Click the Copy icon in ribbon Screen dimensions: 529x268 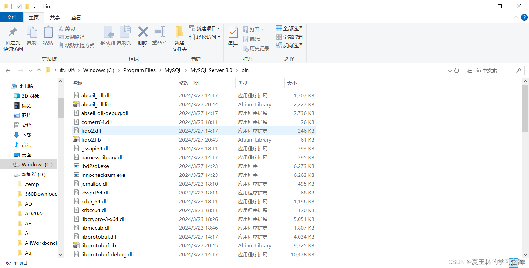[32, 32]
